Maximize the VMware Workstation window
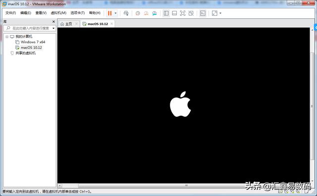This screenshot has width=317, height=196. tap(298, 3)
